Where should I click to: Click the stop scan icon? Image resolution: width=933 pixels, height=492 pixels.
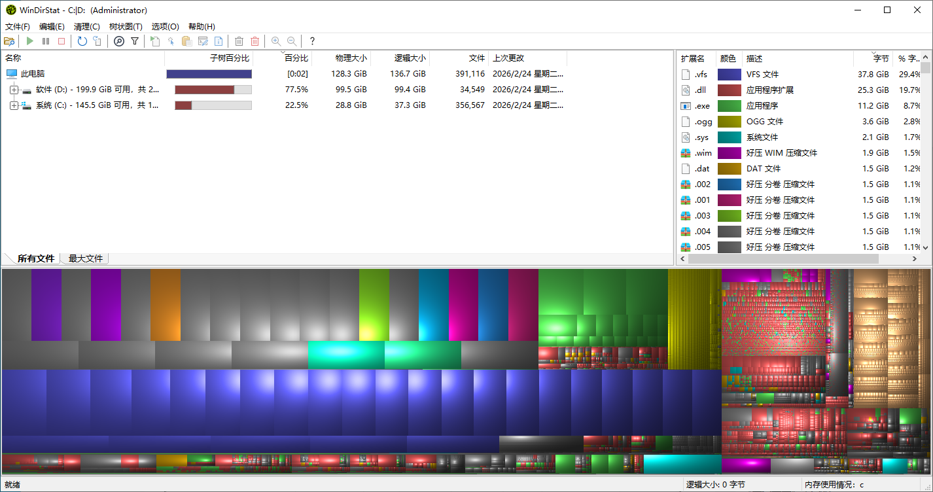pos(62,41)
